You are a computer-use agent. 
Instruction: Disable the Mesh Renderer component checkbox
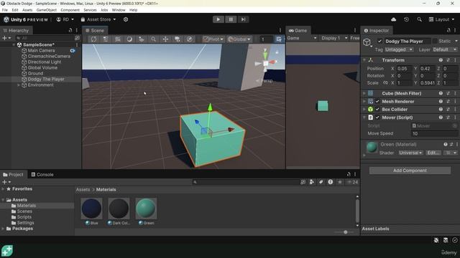377,102
